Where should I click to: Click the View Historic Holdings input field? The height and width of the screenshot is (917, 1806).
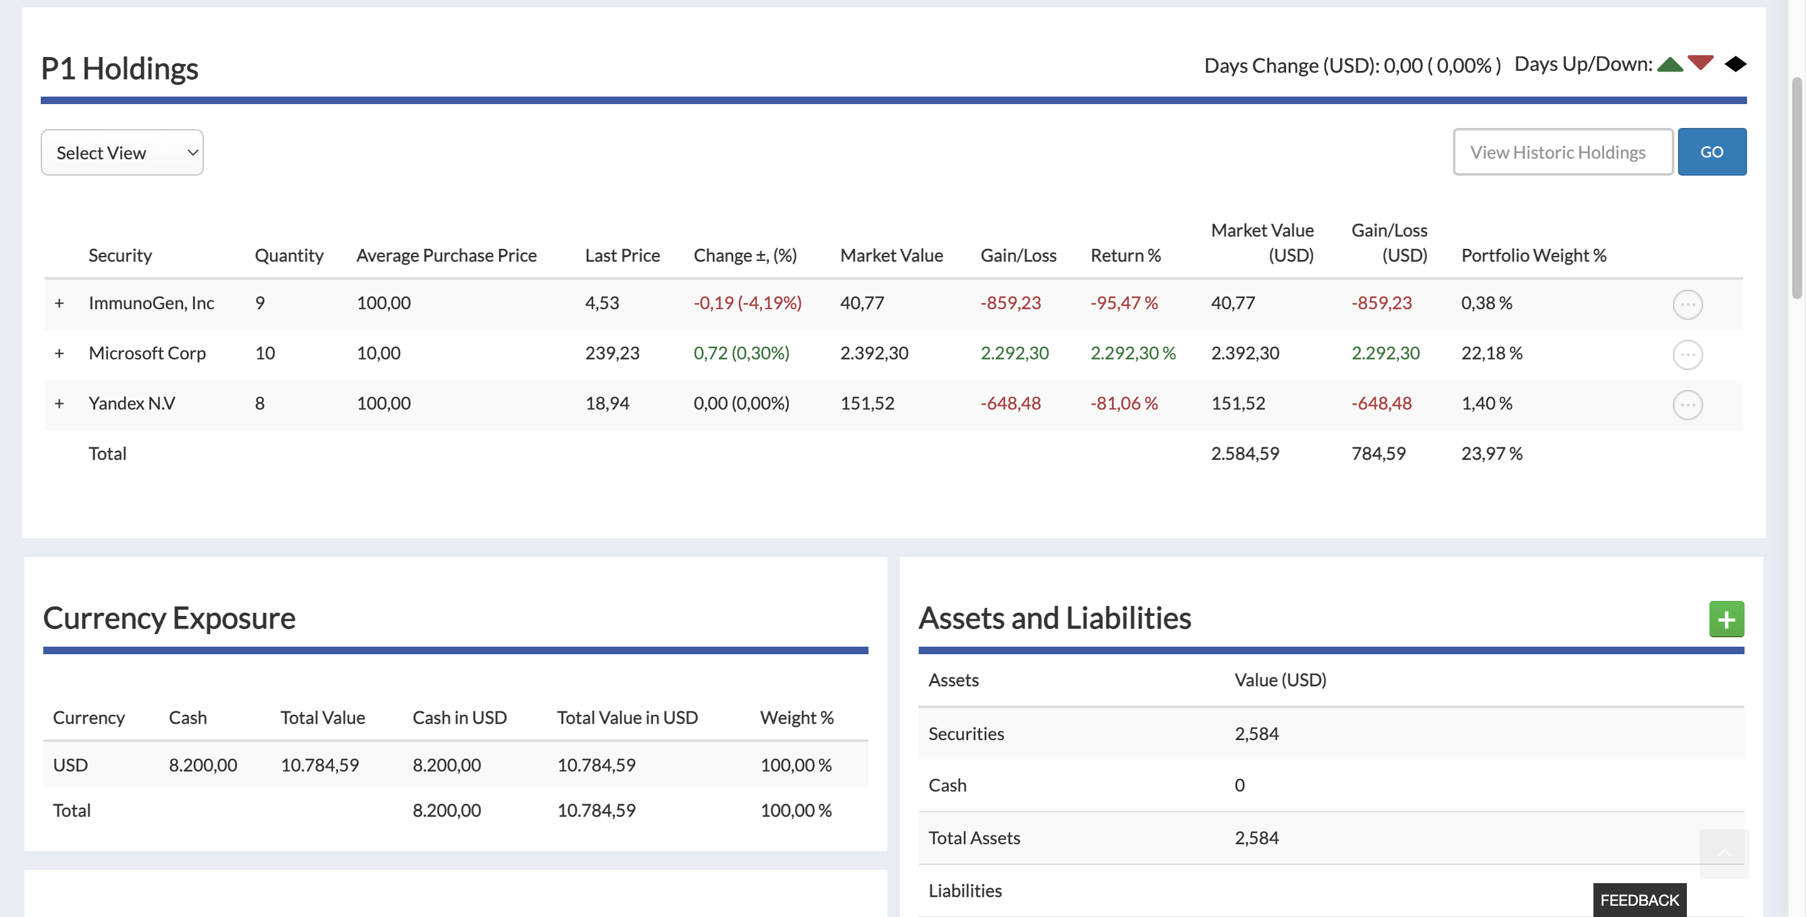(x=1562, y=152)
